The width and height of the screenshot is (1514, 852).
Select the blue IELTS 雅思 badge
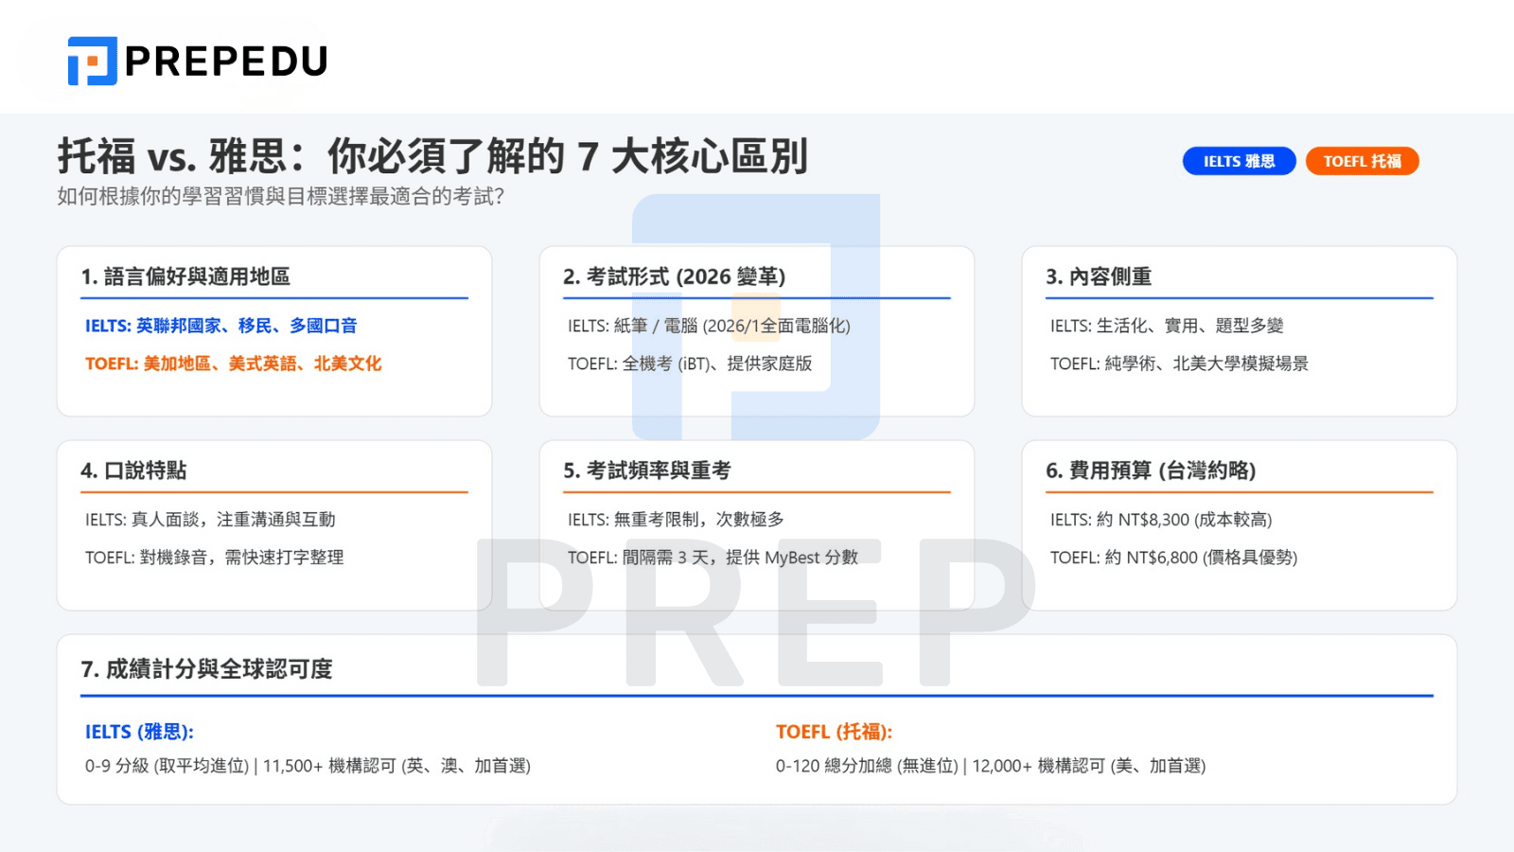pos(1239,161)
